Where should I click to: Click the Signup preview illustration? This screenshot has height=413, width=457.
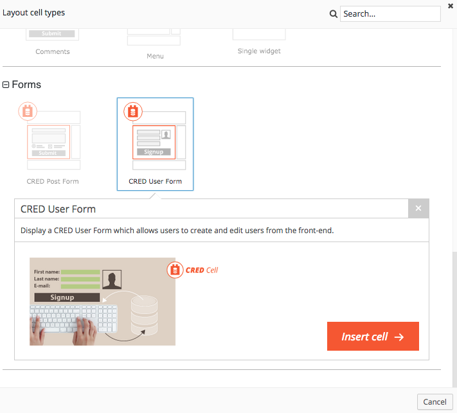(x=103, y=301)
